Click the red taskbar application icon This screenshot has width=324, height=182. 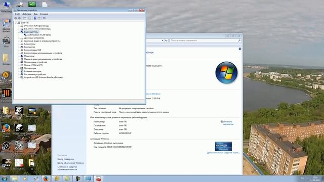click(99, 178)
